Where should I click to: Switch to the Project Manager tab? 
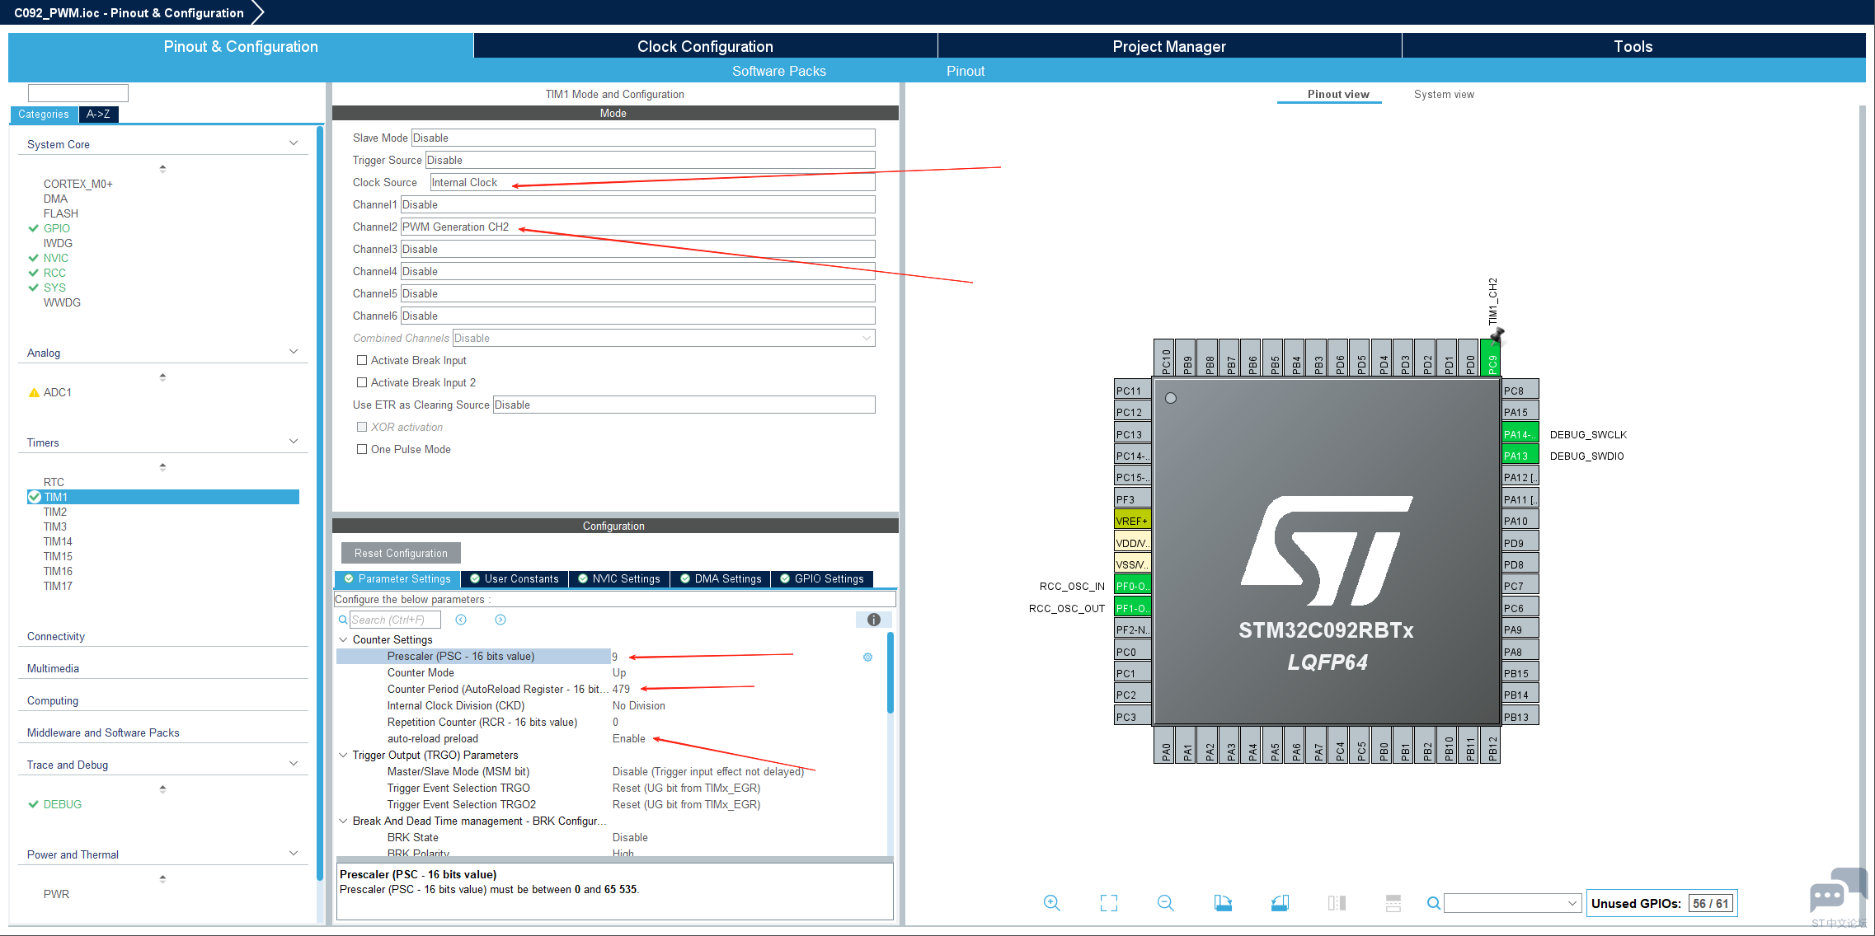pos(1169,46)
